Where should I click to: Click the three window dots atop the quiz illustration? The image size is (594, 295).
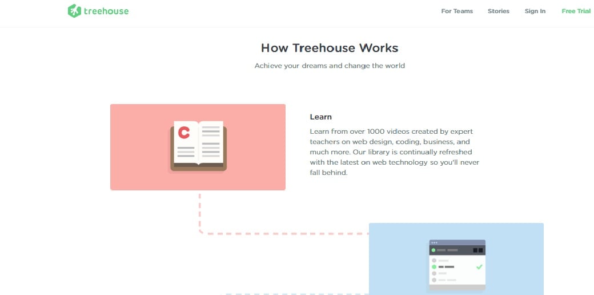[x=434, y=242]
